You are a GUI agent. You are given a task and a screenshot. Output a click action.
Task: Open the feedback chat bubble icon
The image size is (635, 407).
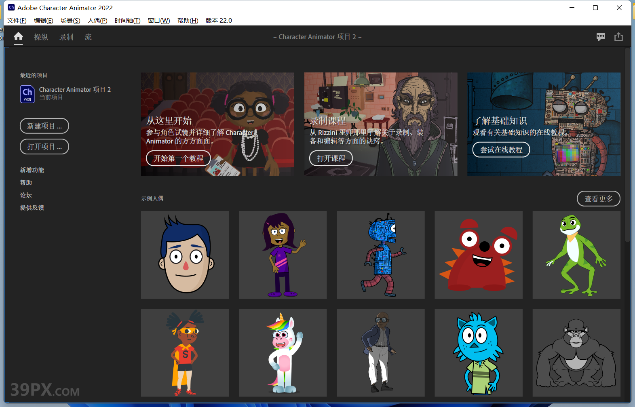click(x=601, y=37)
